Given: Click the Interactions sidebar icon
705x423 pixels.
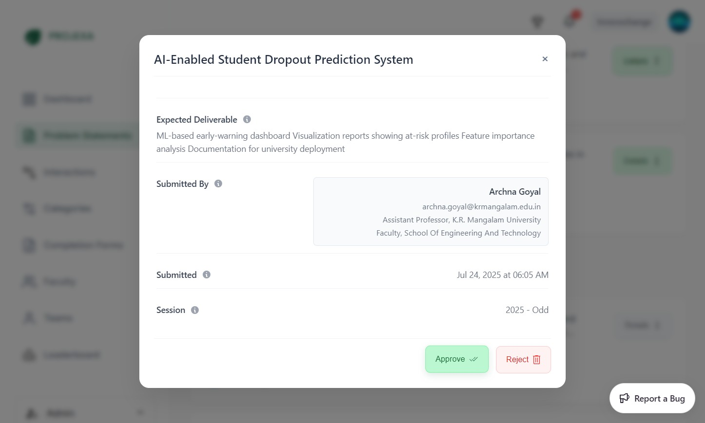Looking at the screenshot, I should [29, 172].
